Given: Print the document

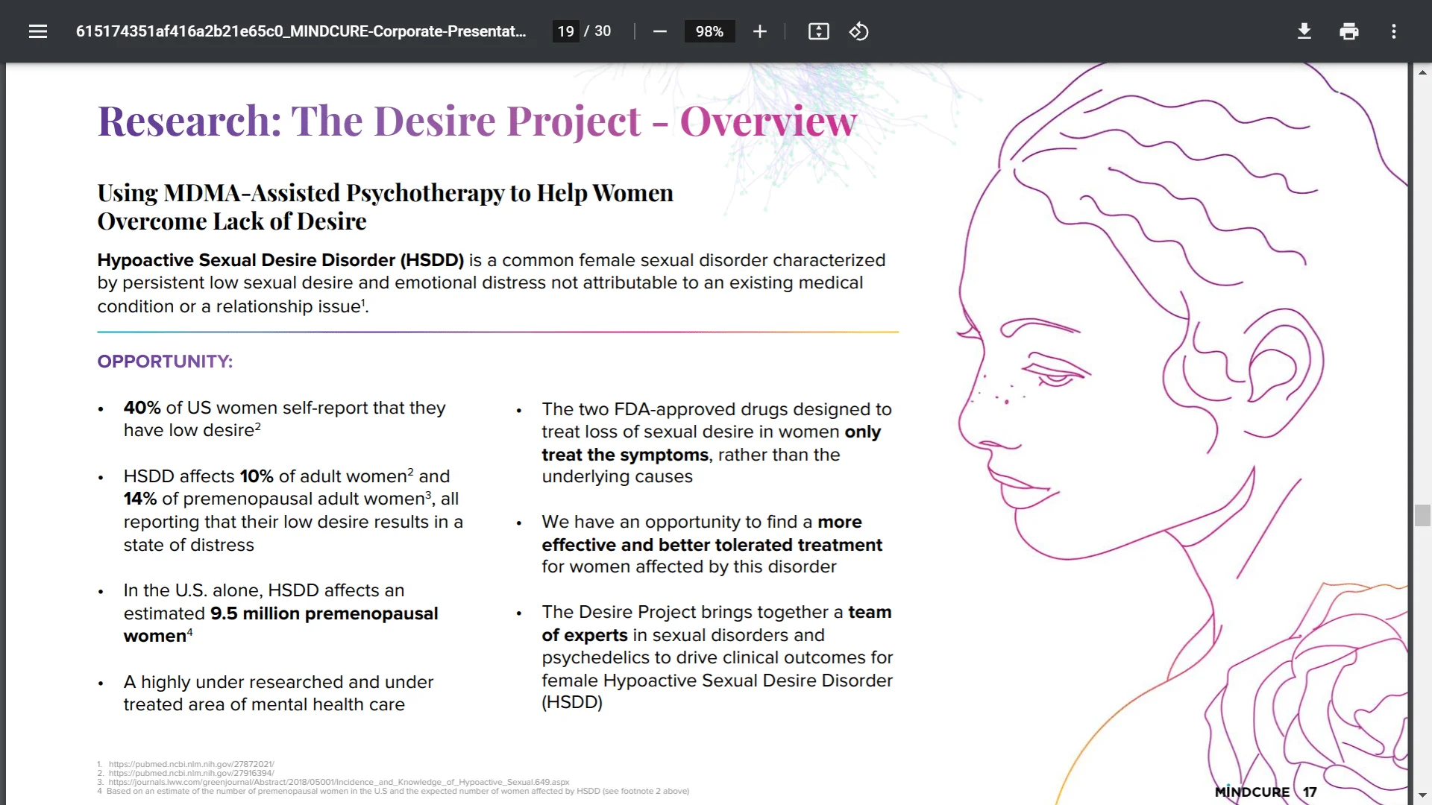Looking at the screenshot, I should (1349, 31).
